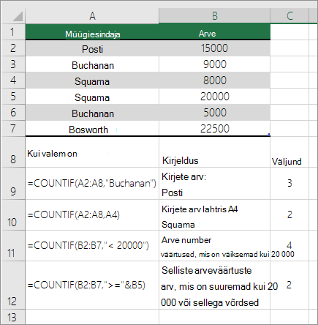Select the COUNTIF Buchanan formula cell
This screenshot has height=325, width=318.
click(92, 183)
